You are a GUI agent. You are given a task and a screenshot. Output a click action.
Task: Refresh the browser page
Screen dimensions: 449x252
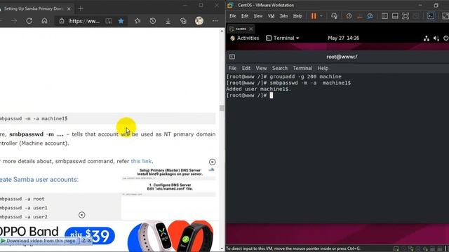29,21
